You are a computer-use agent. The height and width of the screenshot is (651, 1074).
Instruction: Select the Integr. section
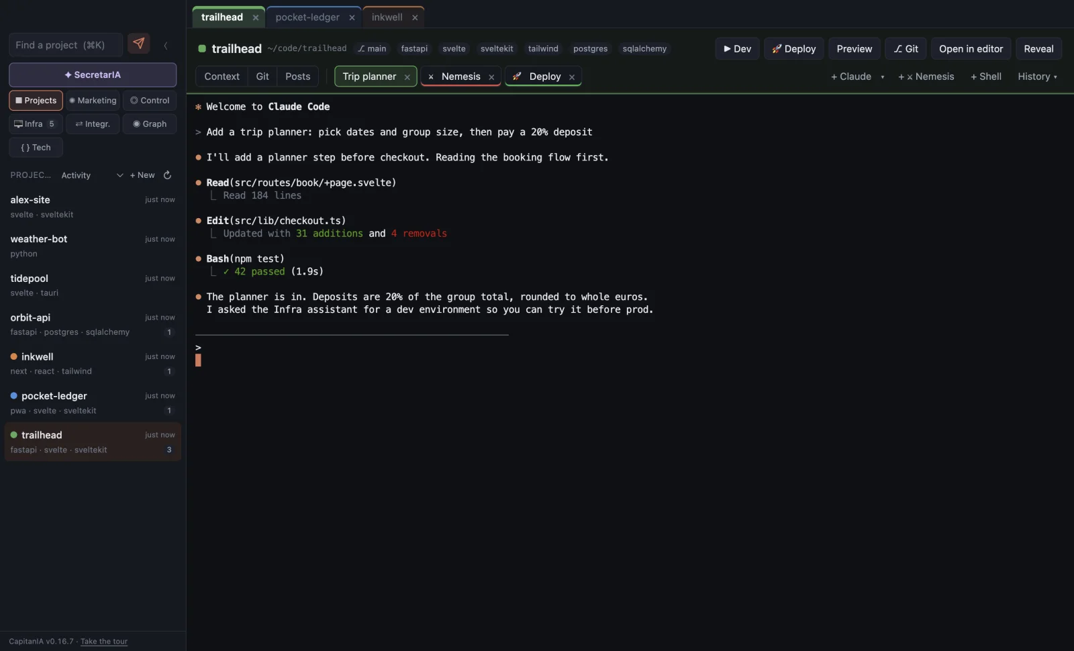(x=93, y=124)
